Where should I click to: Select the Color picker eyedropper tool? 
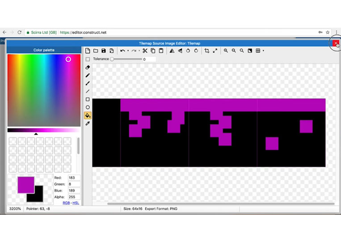pos(88,123)
